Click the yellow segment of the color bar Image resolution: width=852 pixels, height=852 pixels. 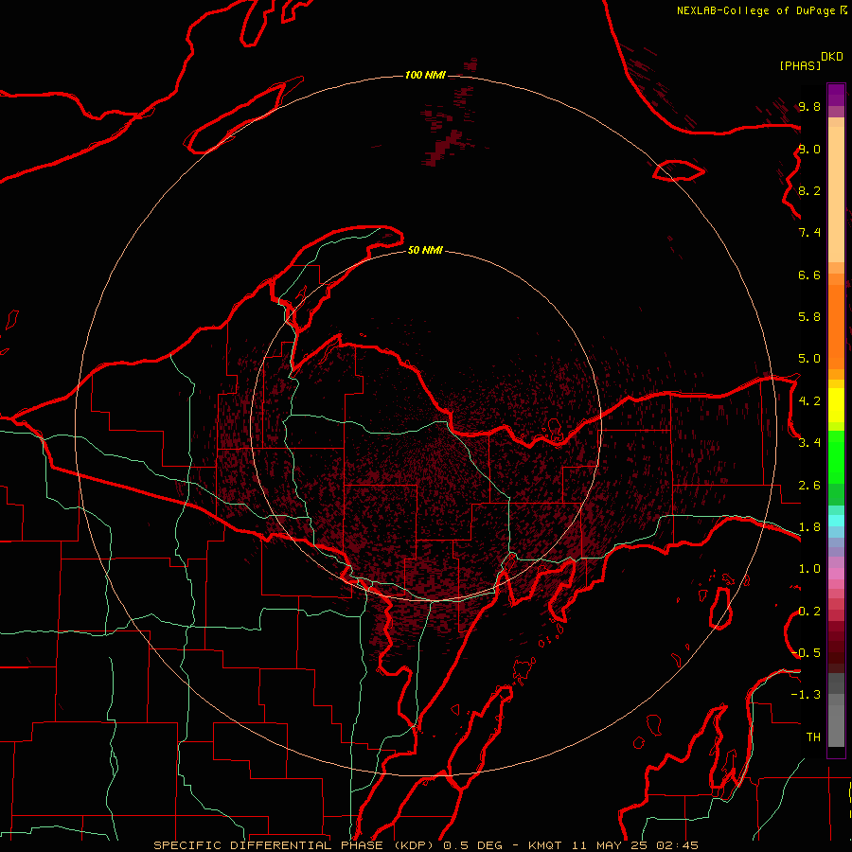point(836,405)
